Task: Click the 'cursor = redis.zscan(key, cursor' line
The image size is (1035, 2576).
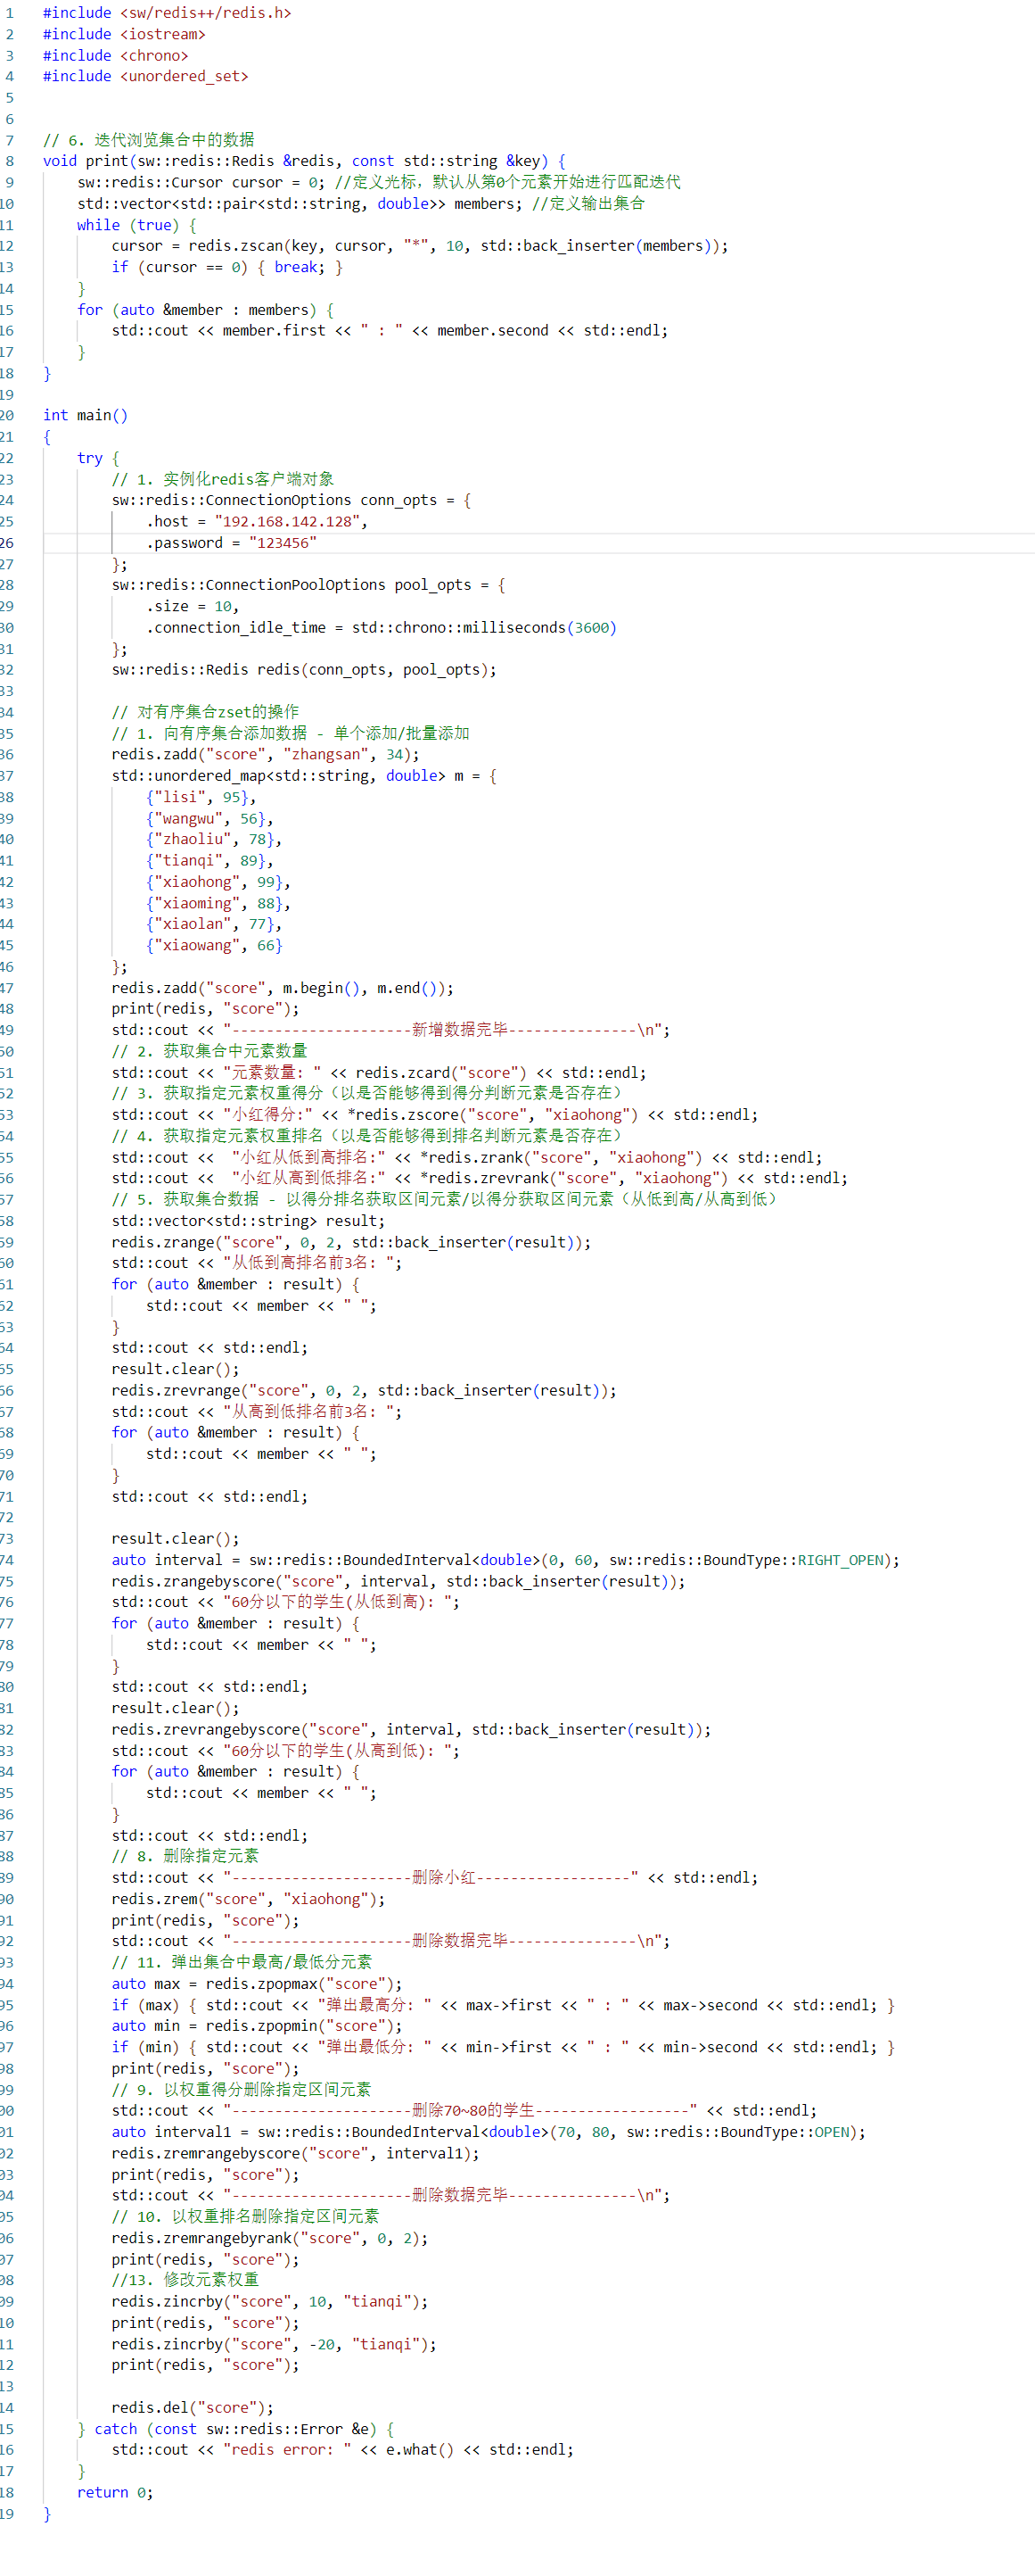Action: (420, 246)
